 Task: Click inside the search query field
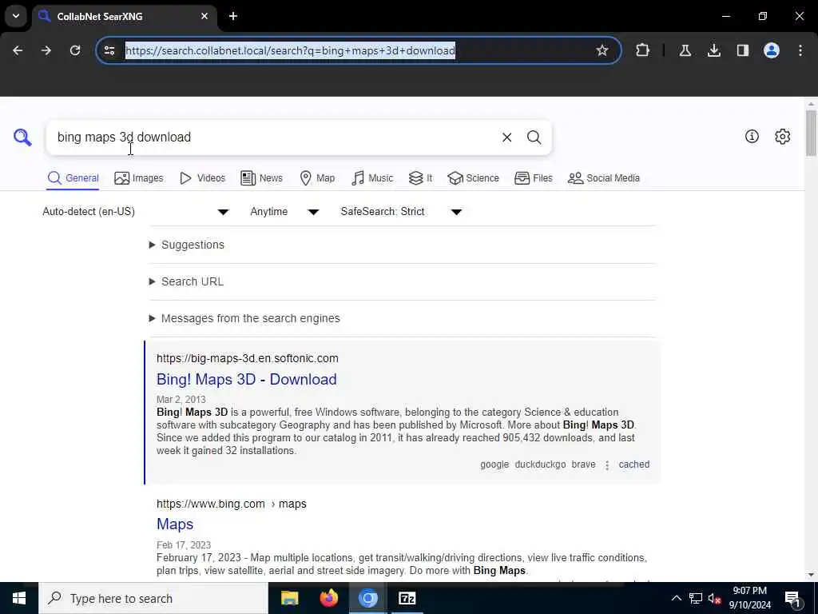pyautogui.click(x=274, y=138)
